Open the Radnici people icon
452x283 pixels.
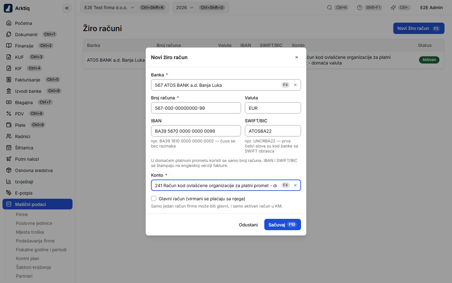[x=9, y=136]
